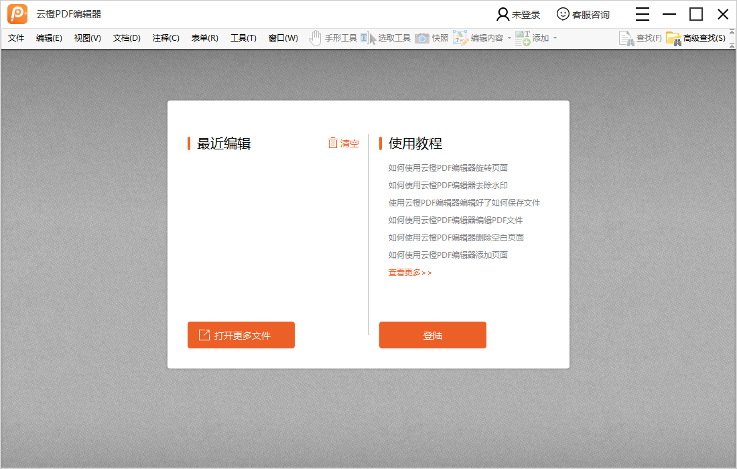Viewport: 737px width, 469px height.
Task: Open tutorial on removing watermark (去除水印)
Action: pyautogui.click(x=448, y=185)
